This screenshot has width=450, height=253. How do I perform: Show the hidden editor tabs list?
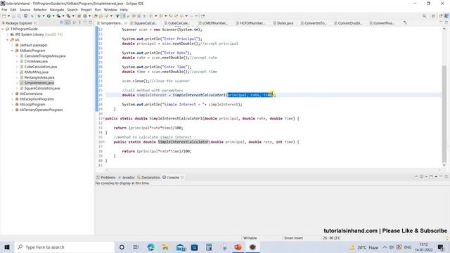[405, 22]
